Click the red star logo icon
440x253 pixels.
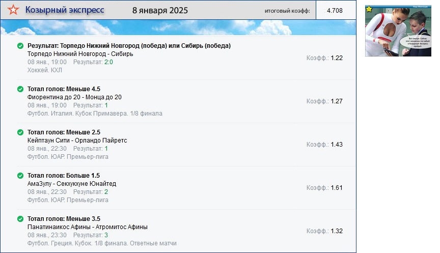pos(13,10)
